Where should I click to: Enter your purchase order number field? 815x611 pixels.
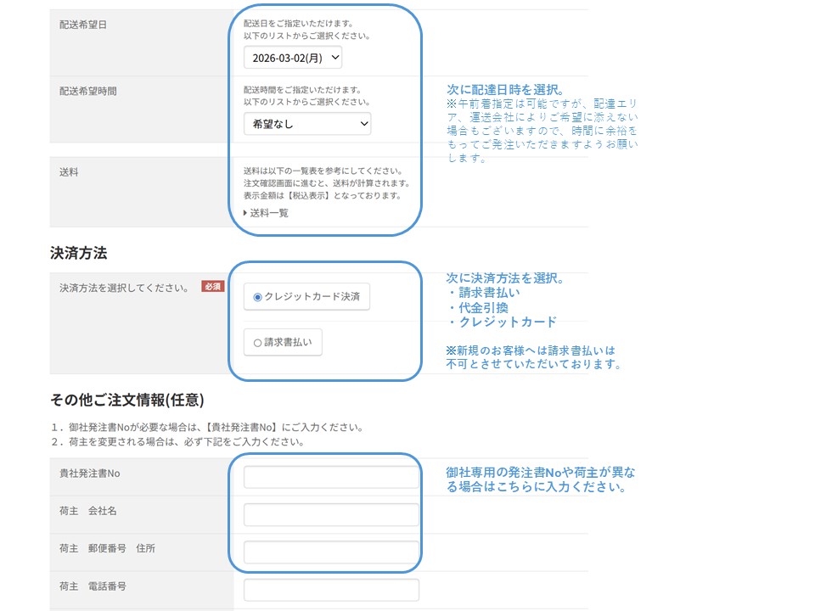point(331,476)
